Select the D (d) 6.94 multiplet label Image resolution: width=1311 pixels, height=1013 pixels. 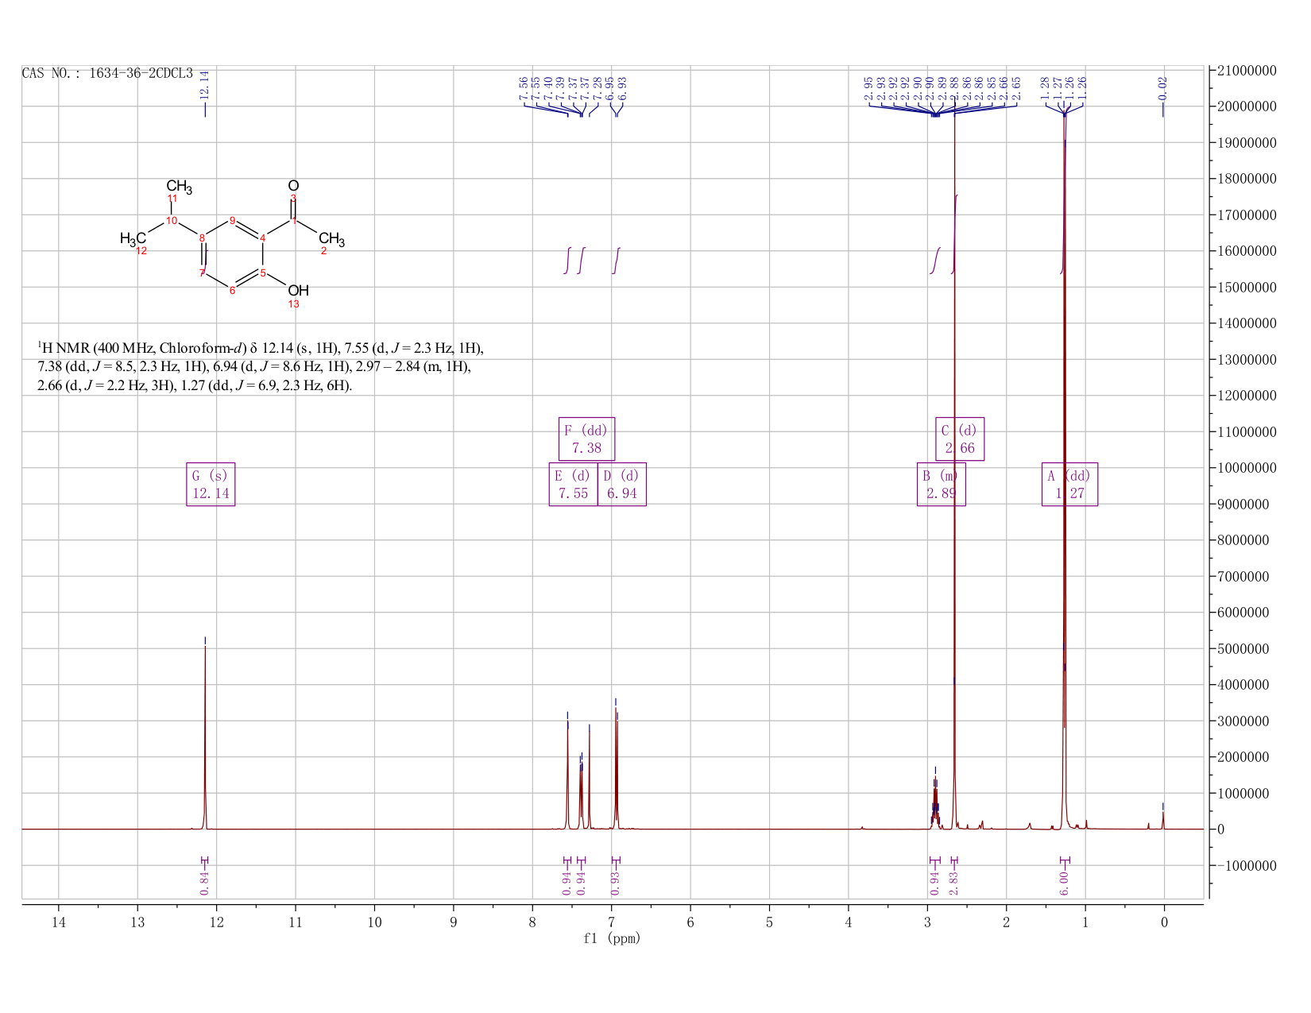(x=622, y=484)
